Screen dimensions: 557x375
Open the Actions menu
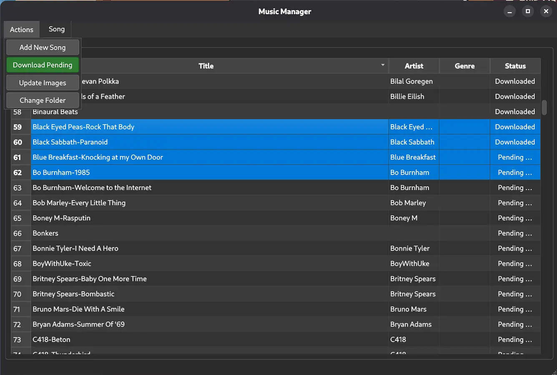(21, 29)
